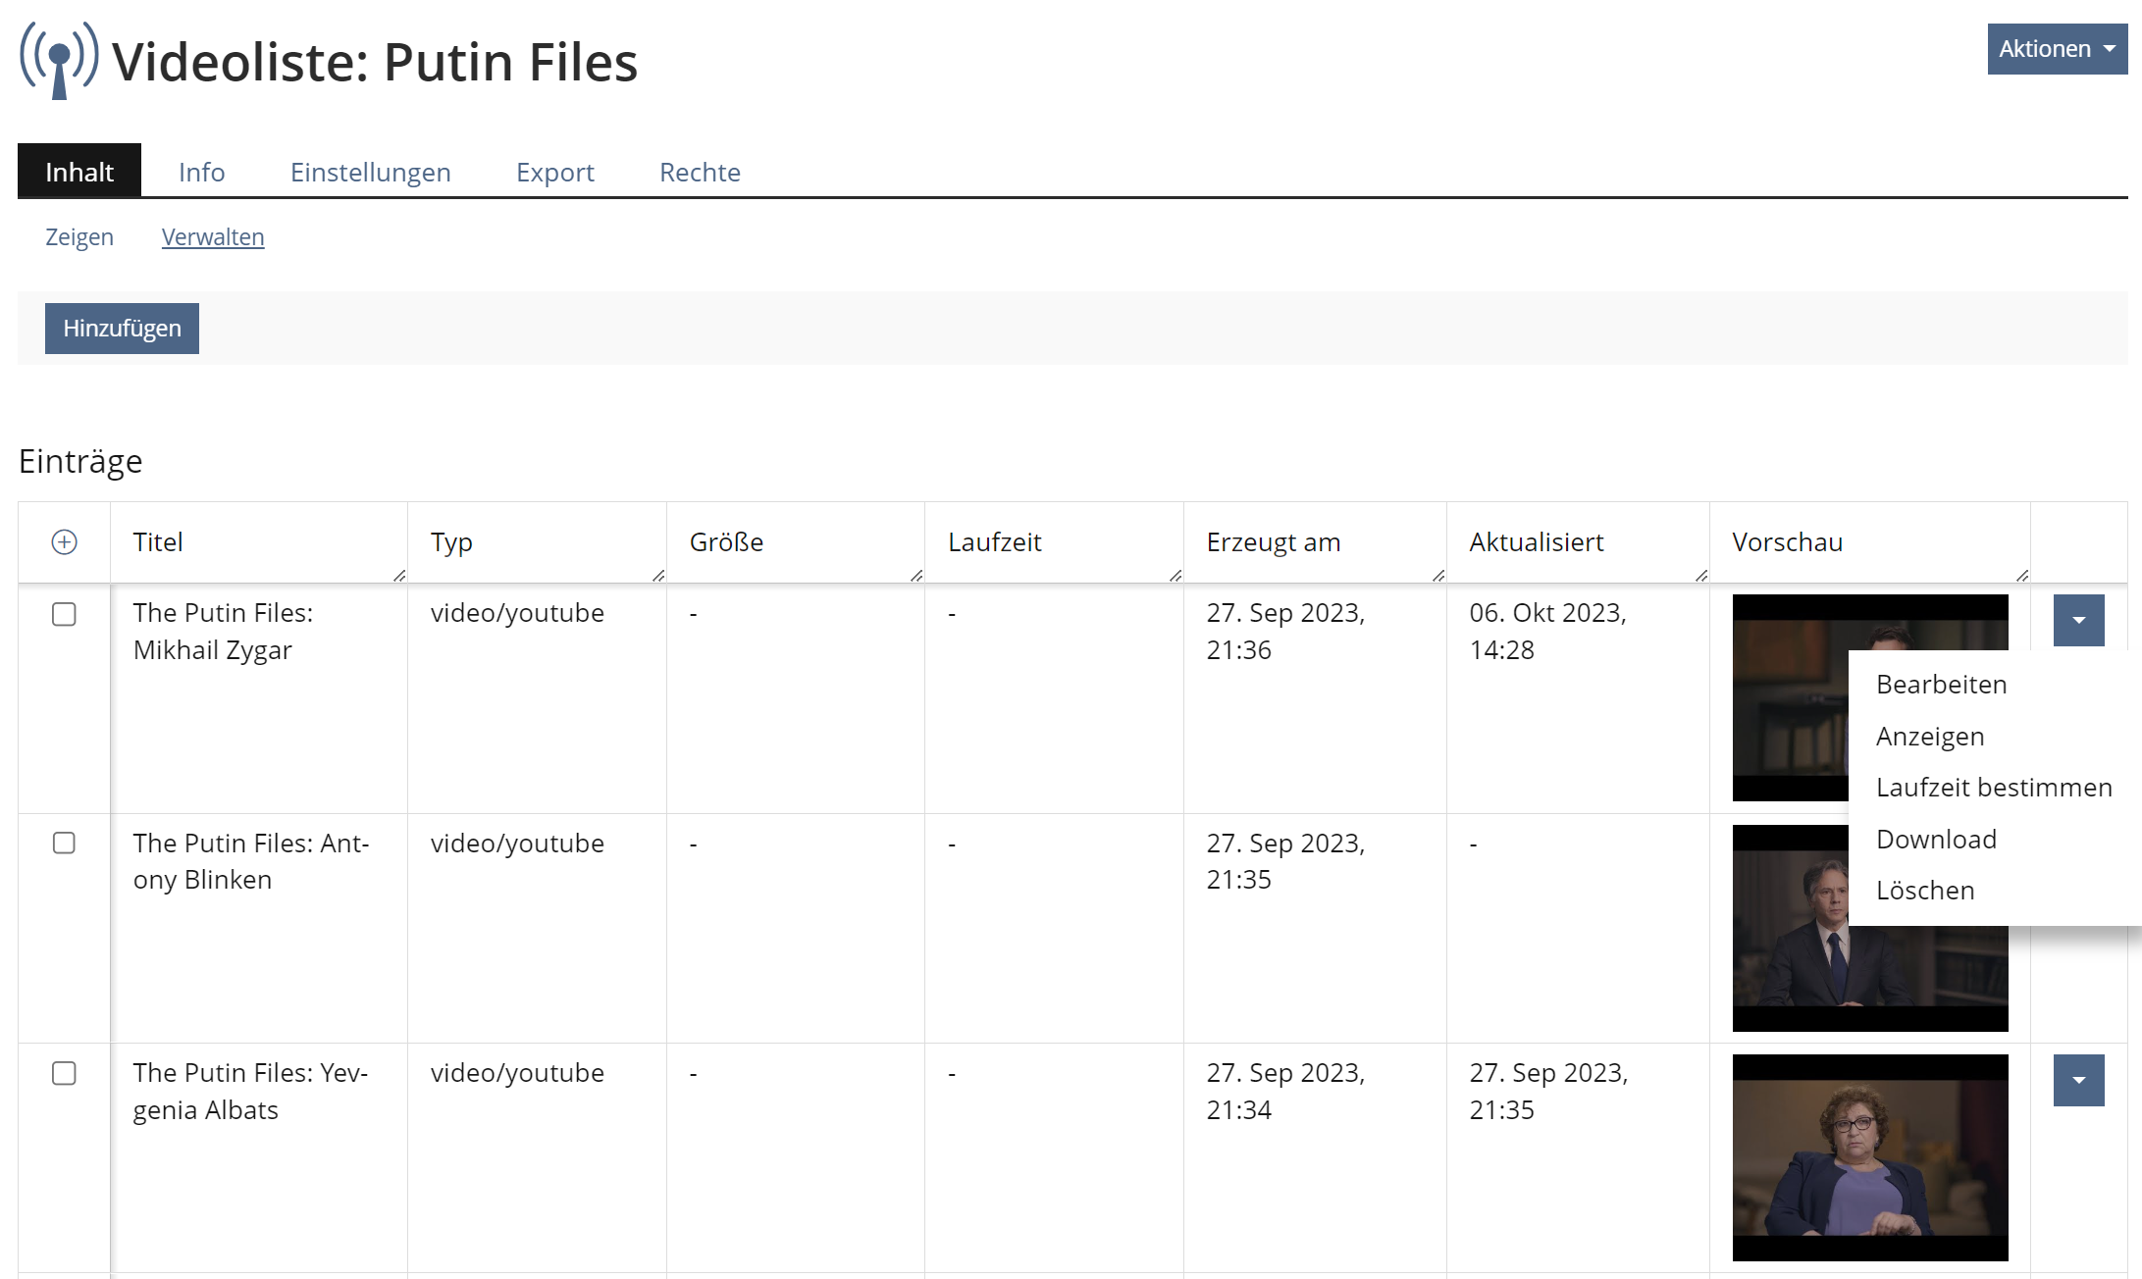Open the Verwalten link
The width and height of the screenshot is (2142, 1279).
213,237
